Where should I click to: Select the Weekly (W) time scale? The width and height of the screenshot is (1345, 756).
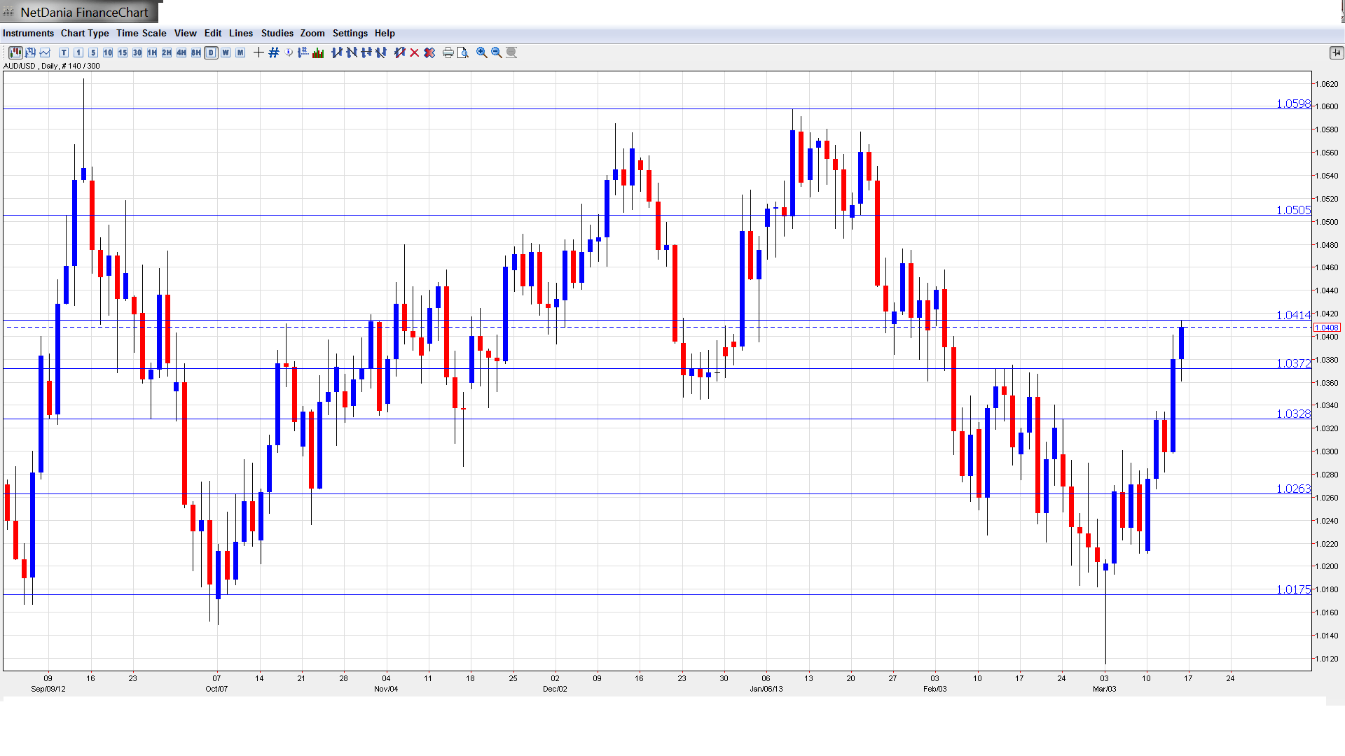coord(226,52)
